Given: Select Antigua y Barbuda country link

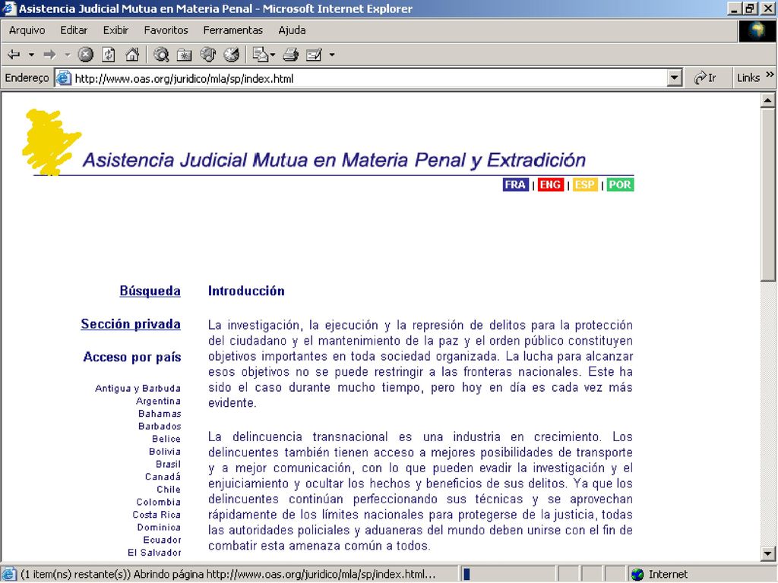Looking at the screenshot, I should (138, 388).
